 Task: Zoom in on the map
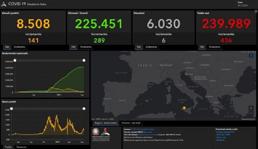click(x=251, y=108)
